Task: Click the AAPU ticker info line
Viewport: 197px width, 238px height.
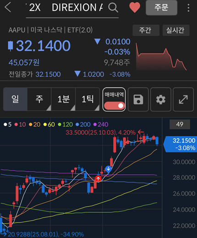Action: pyautogui.click(x=50, y=30)
